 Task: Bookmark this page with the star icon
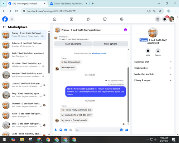coord(160,11)
